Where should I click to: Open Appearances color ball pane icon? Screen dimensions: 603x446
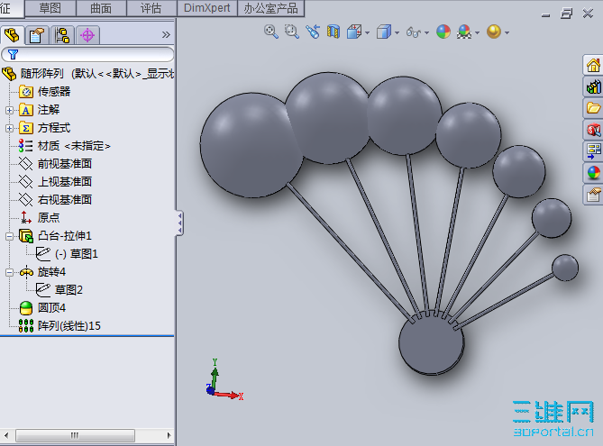click(x=593, y=173)
